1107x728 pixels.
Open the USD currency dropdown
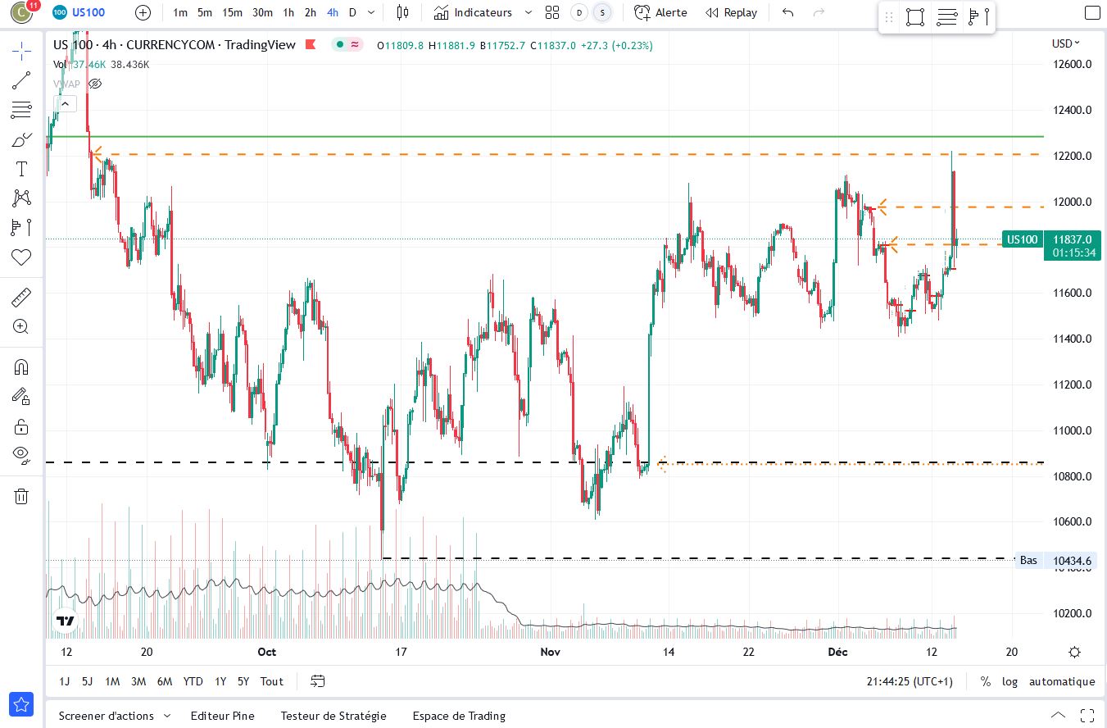click(x=1065, y=43)
